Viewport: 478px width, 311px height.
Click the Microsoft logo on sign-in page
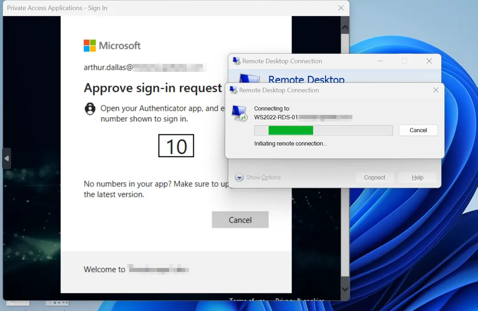pos(90,46)
